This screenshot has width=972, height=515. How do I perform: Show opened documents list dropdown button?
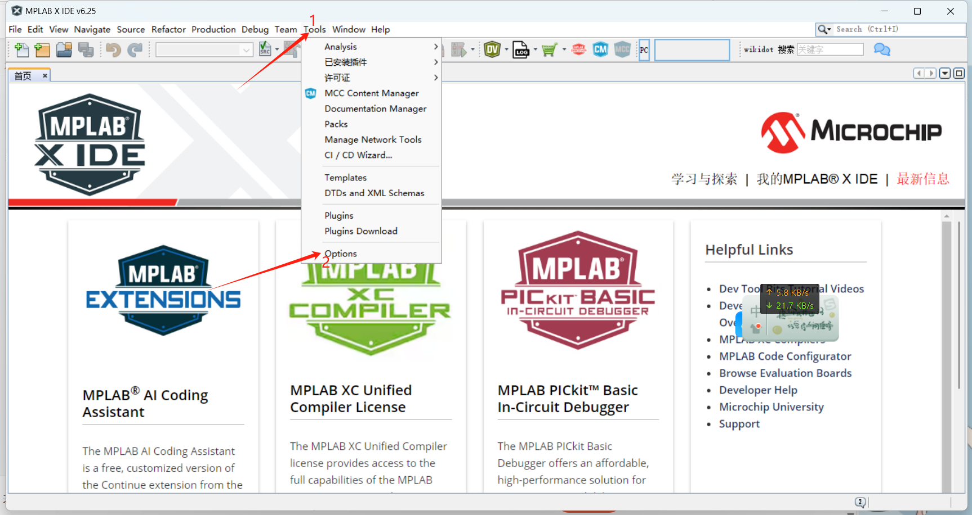945,73
